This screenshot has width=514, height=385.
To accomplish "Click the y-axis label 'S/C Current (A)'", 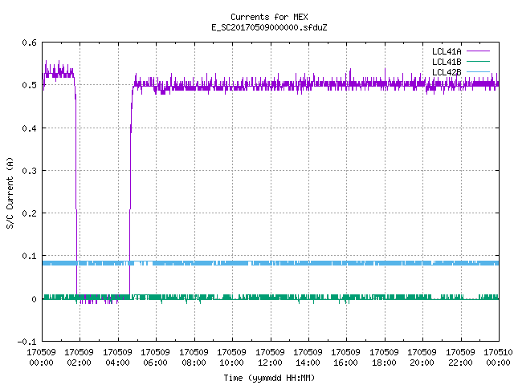I will pos(10,193).
